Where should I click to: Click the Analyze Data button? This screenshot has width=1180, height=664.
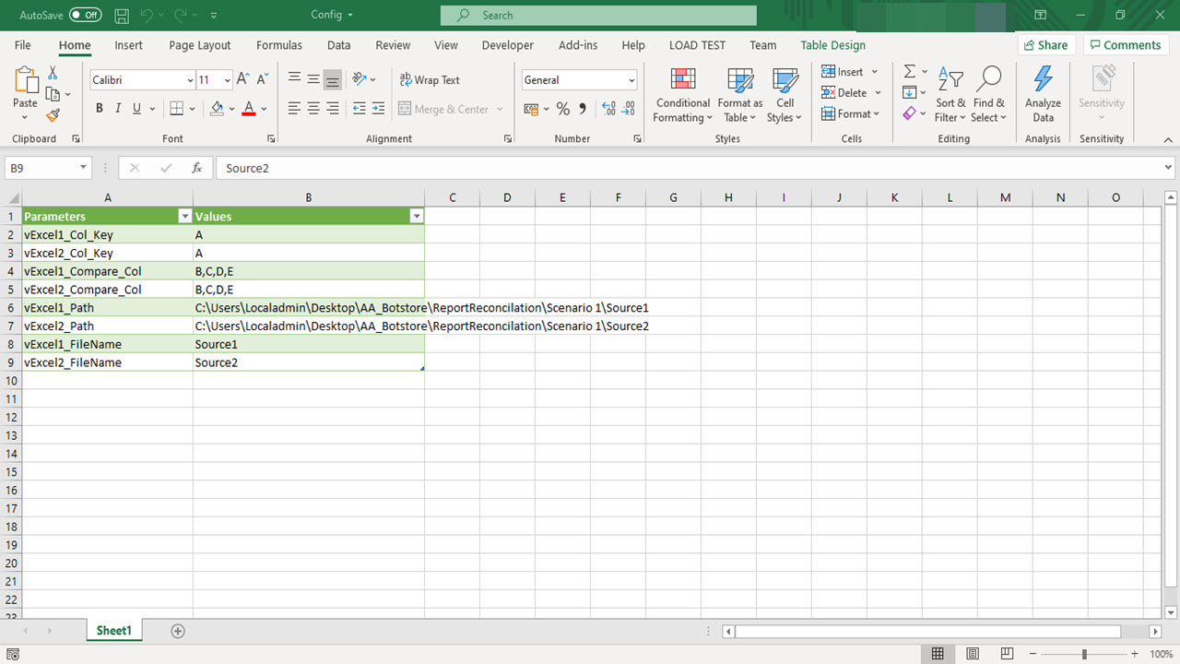pyautogui.click(x=1043, y=95)
